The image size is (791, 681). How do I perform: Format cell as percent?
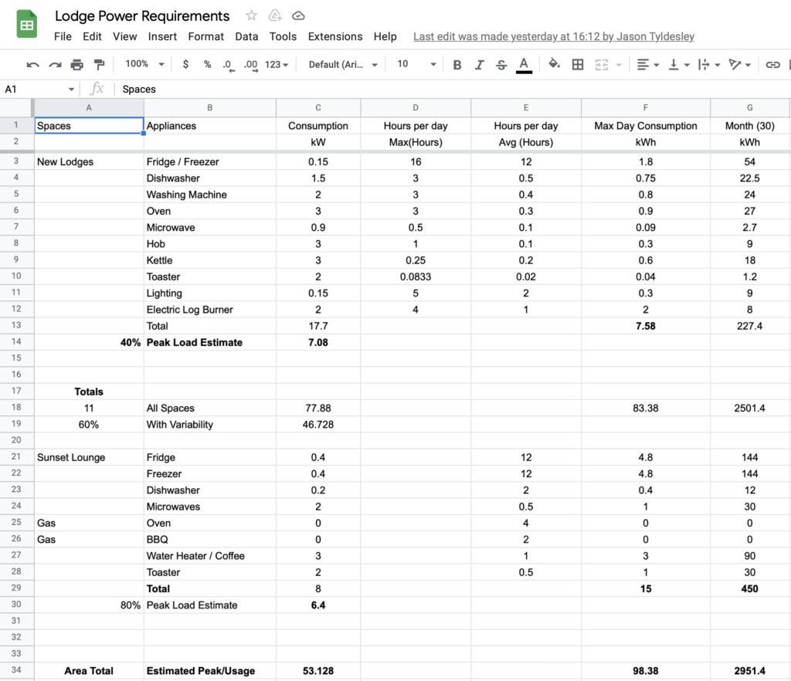(207, 64)
